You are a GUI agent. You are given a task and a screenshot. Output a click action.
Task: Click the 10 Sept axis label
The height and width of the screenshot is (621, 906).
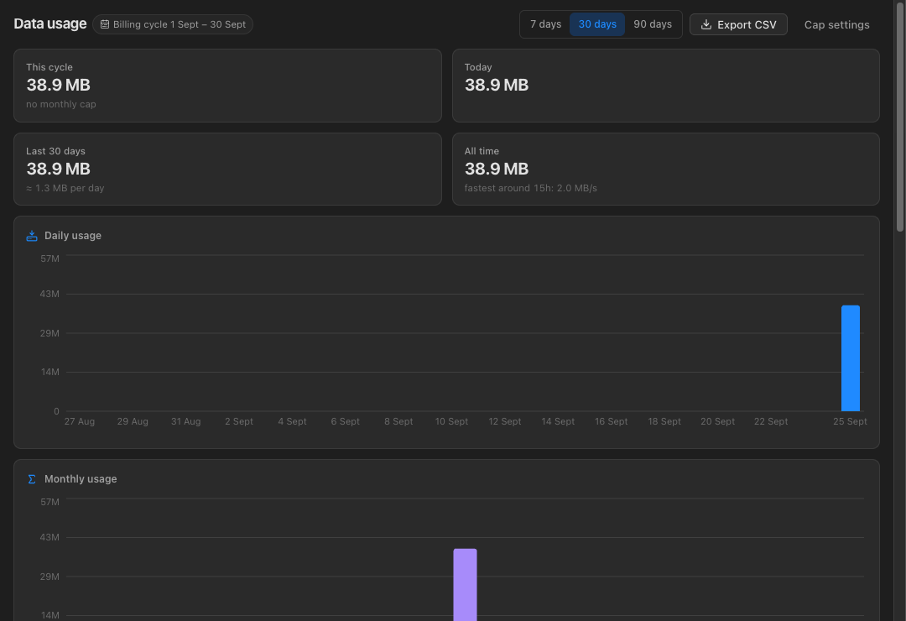point(451,421)
